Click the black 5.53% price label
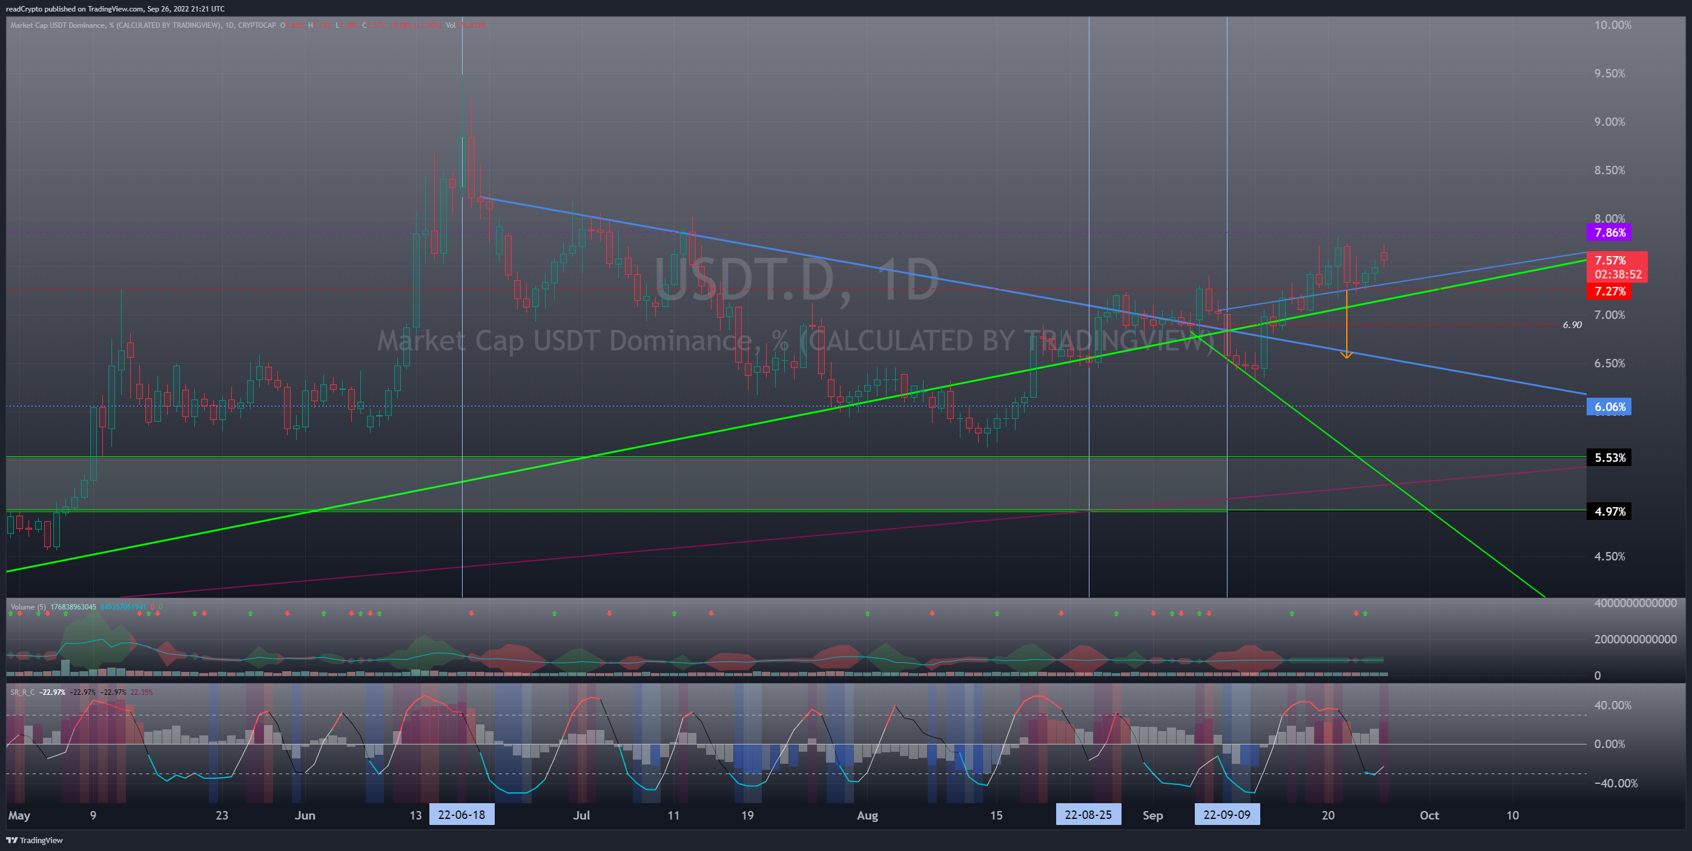The image size is (1692, 851). pyautogui.click(x=1610, y=457)
